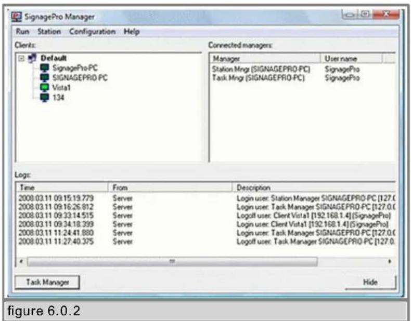Select the SignagePro-PC client
This screenshot has width=411, height=321.
pos(75,68)
